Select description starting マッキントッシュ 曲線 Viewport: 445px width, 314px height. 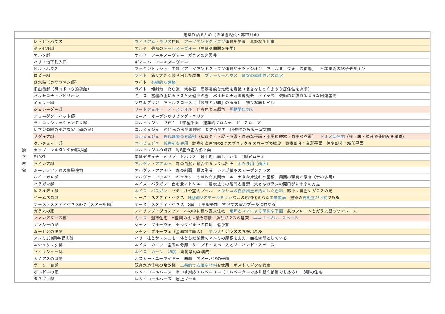coord(282,69)
